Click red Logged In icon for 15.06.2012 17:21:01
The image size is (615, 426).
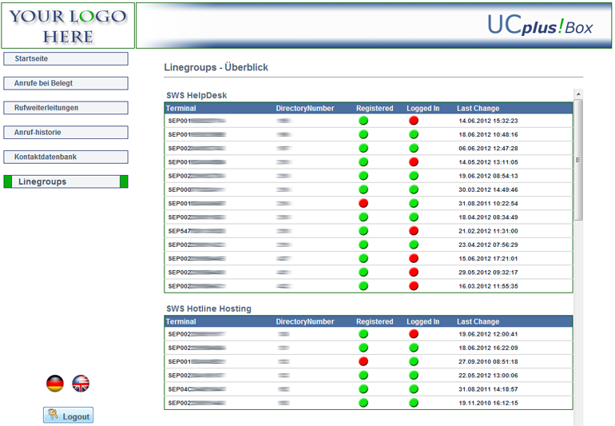[414, 258]
